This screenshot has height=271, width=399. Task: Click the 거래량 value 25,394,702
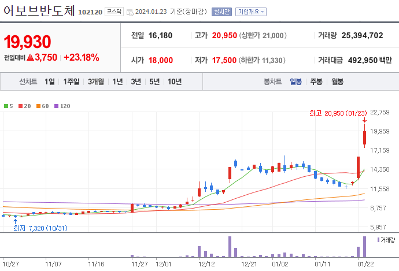[x=362, y=35]
